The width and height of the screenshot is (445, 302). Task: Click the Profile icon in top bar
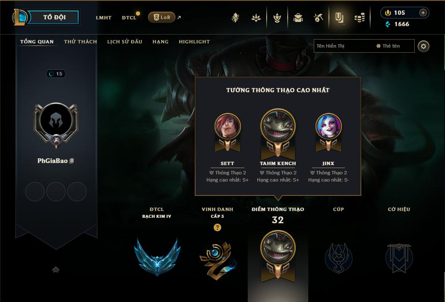coord(339,18)
